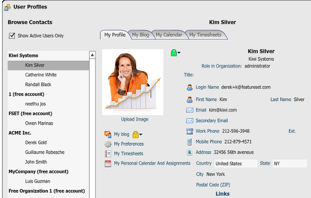This screenshot has width=311, height=198.
Task: Click the Mobile Phone icon
Action: click(190, 142)
